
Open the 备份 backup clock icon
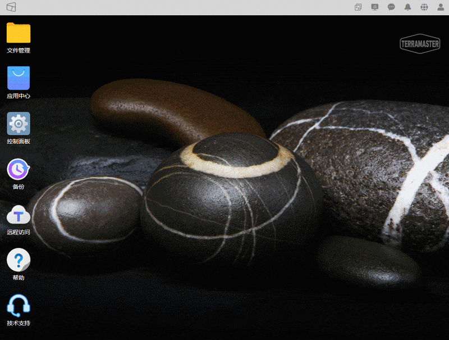pyautogui.click(x=19, y=169)
